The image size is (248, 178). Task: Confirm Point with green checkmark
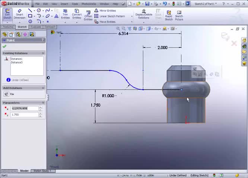[x=4, y=46]
